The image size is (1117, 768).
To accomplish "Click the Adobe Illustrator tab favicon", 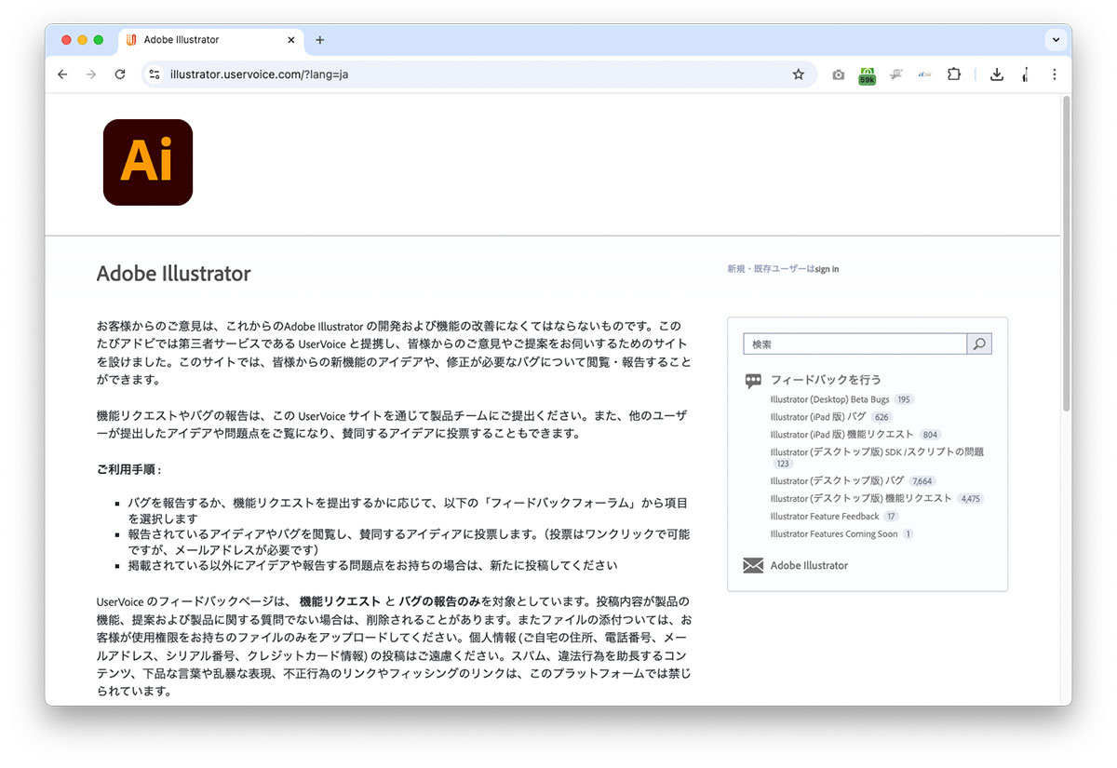I will [131, 40].
